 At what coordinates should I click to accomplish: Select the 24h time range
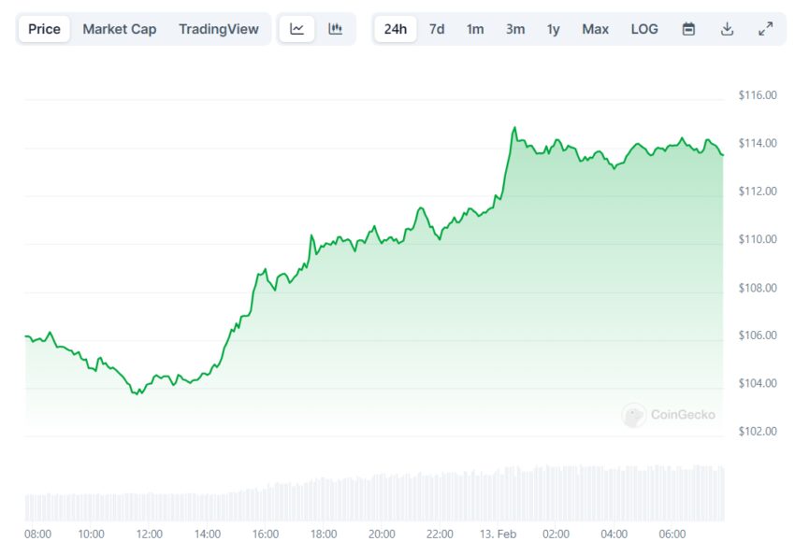(x=396, y=29)
